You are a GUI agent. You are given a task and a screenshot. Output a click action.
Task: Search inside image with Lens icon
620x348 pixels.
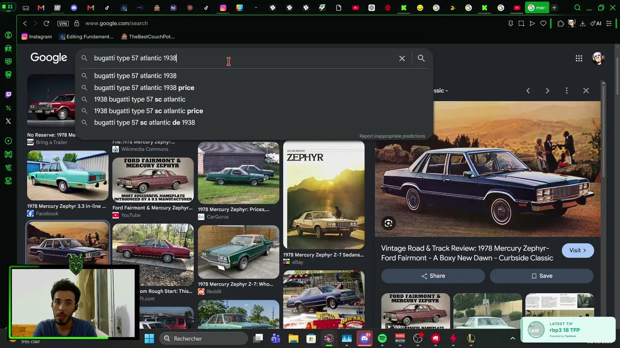(x=388, y=223)
